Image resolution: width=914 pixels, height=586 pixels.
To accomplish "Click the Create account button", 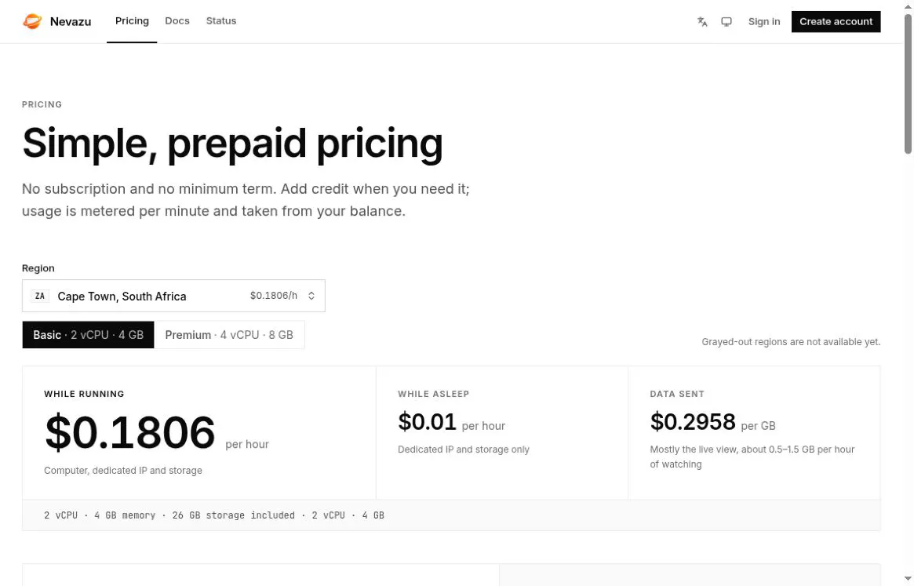I will point(836,22).
